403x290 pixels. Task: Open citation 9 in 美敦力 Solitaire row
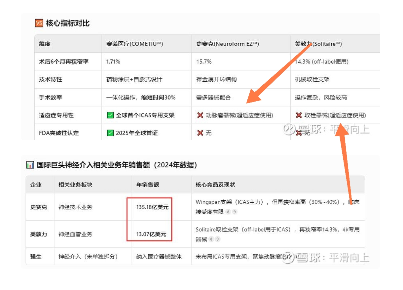tap(218, 239)
